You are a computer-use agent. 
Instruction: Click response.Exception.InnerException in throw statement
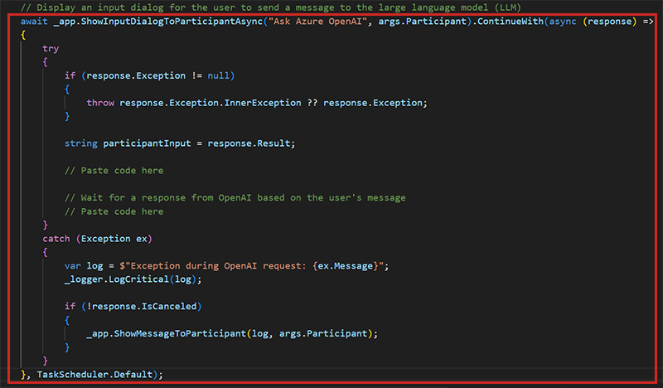tap(211, 103)
